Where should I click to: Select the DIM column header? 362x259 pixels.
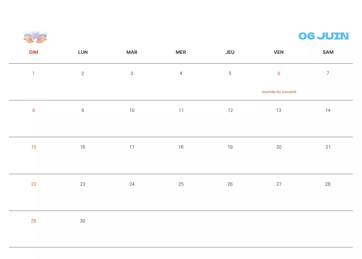(x=34, y=52)
